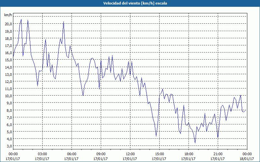This screenshot has width=260, height=162.
Task: Click the 09:00 time axis label
Action: pos(101,154)
